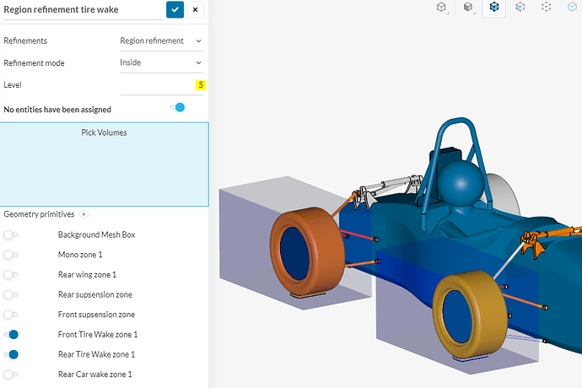Switch to face selection cube icon

click(x=520, y=8)
